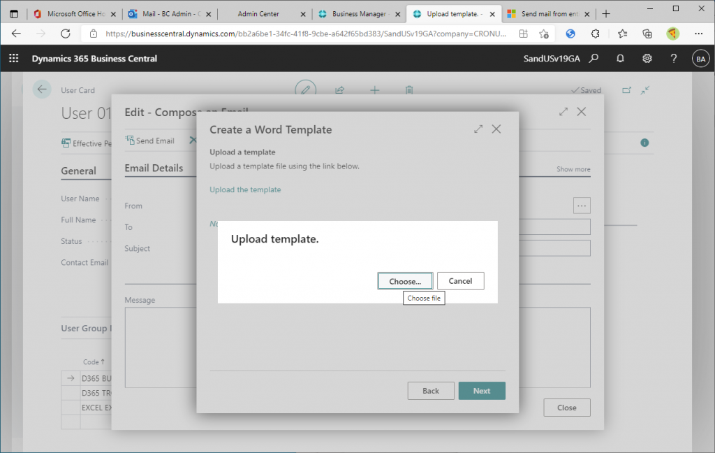Screen dimensions: 715x453
Task: Open the settings gear icon
Action: (647, 59)
